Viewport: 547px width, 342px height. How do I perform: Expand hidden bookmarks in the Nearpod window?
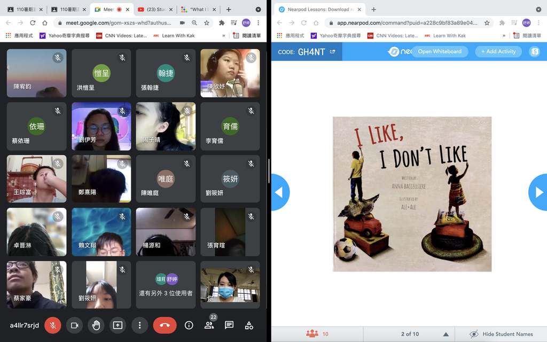(504, 36)
